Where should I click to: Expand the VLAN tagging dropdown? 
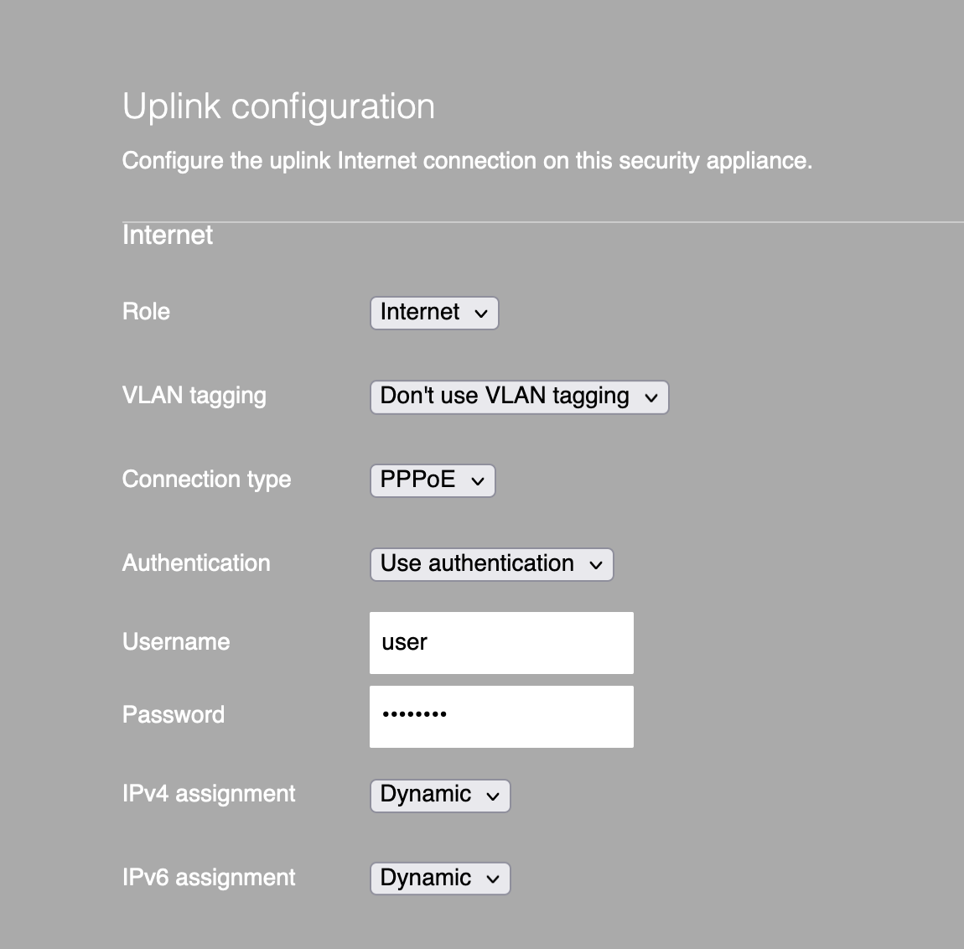pos(520,397)
